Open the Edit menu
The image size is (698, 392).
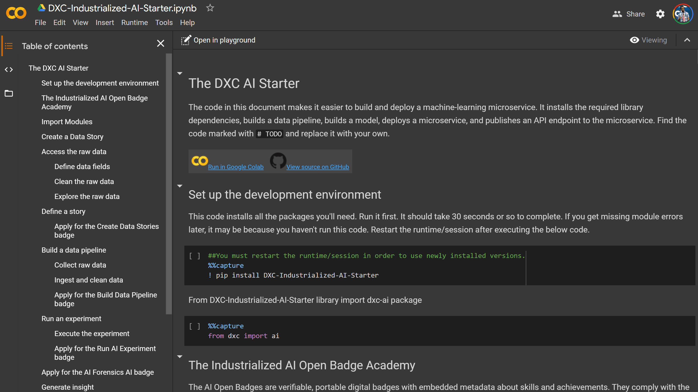pyautogui.click(x=59, y=22)
